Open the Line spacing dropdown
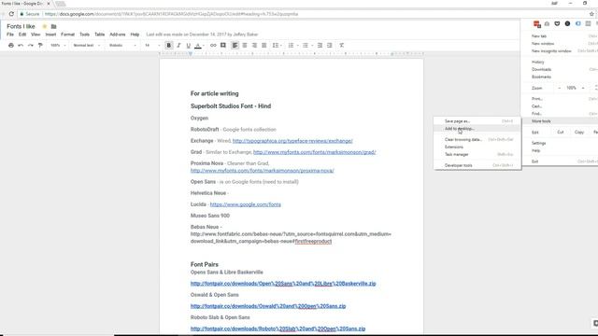This screenshot has height=336, width=598. pos(277,46)
